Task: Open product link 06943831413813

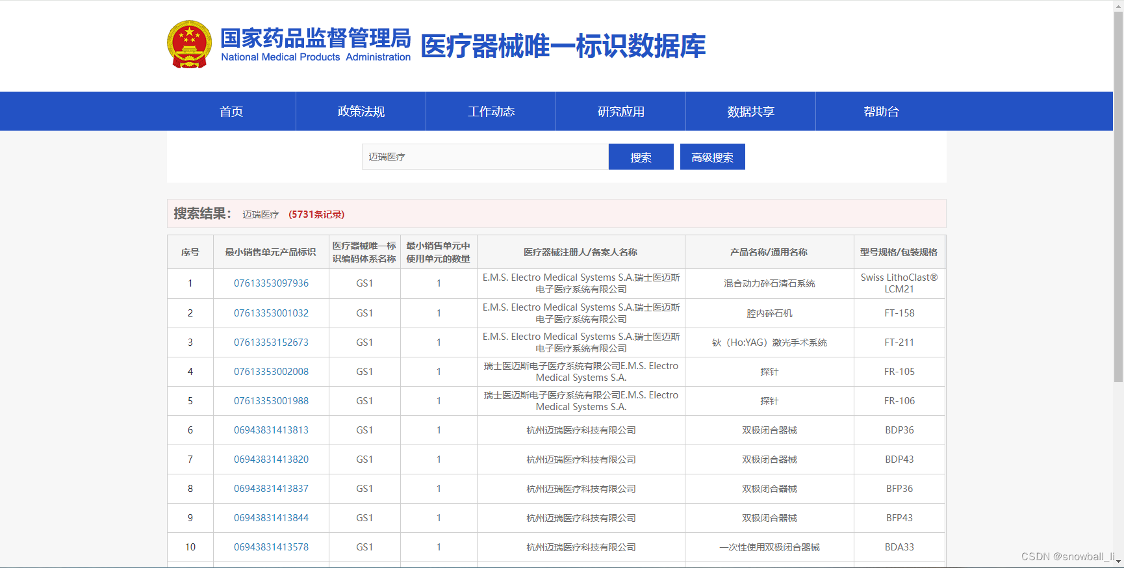Action: pos(272,430)
